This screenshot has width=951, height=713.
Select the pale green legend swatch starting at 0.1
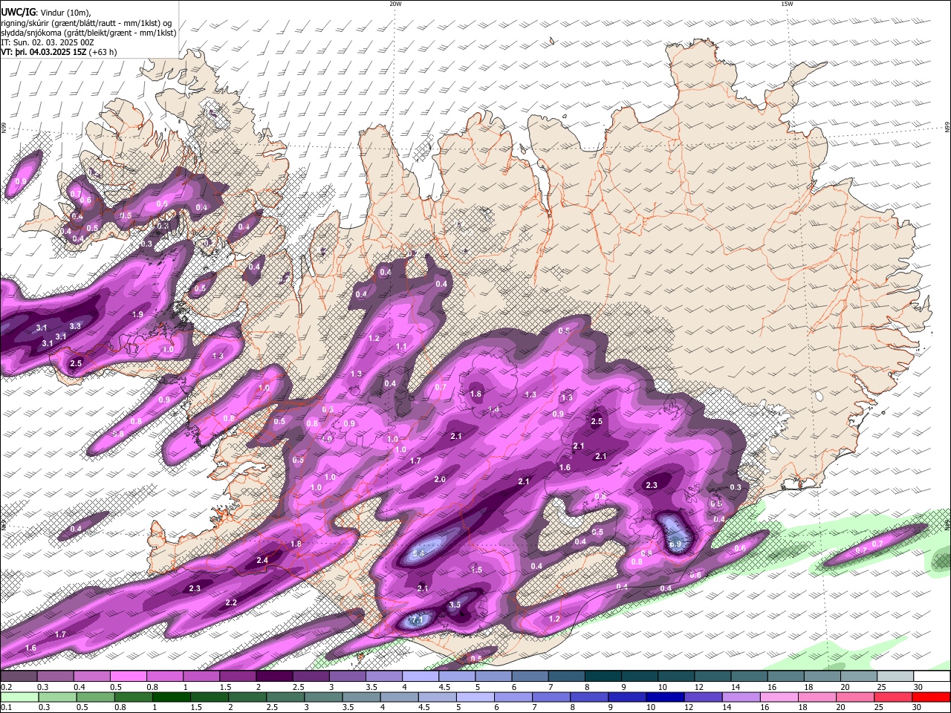point(18,697)
